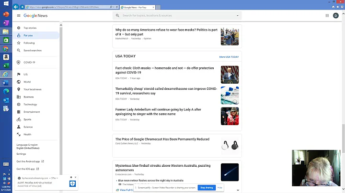345x193 pixels.
Task: Open browser favorites star icon
Action: 337,7
